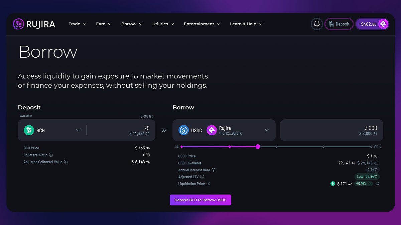The image size is (401, 225).
Task: Click the slider stop just before 100%
Action: [323, 147]
